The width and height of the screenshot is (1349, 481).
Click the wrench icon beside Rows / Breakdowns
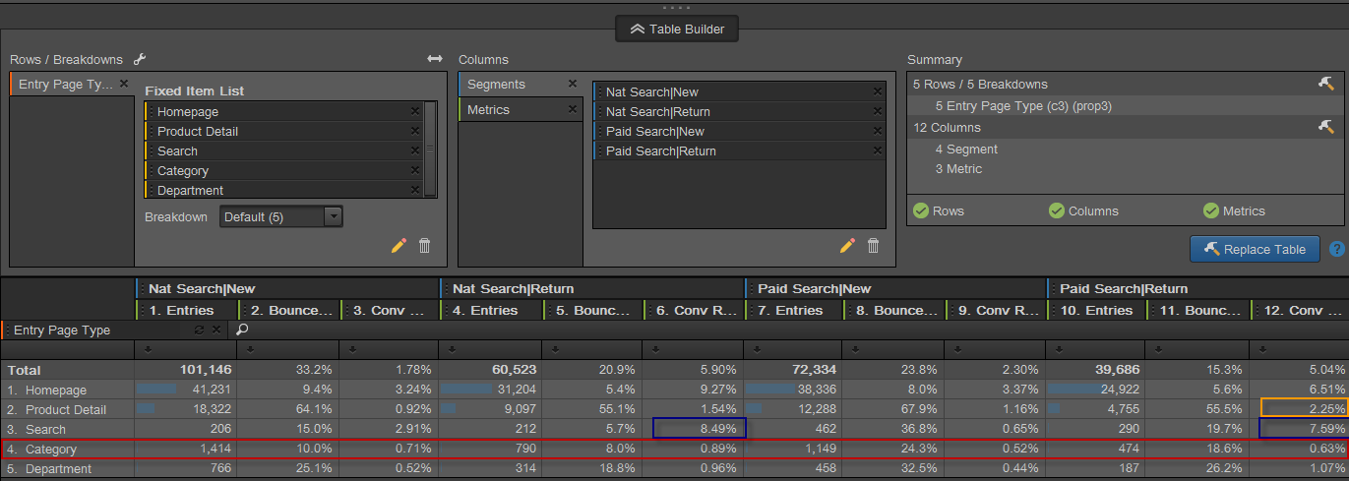140,59
